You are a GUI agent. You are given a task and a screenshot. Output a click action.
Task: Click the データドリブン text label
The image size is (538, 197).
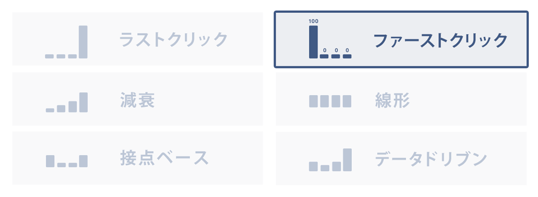[x=431, y=159]
